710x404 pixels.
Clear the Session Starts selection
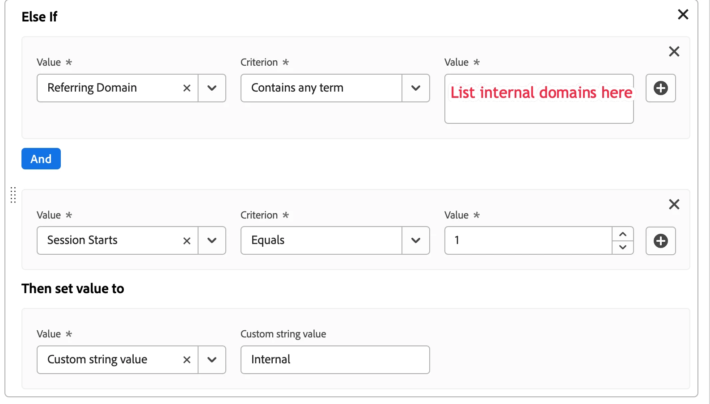[x=187, y=241]
